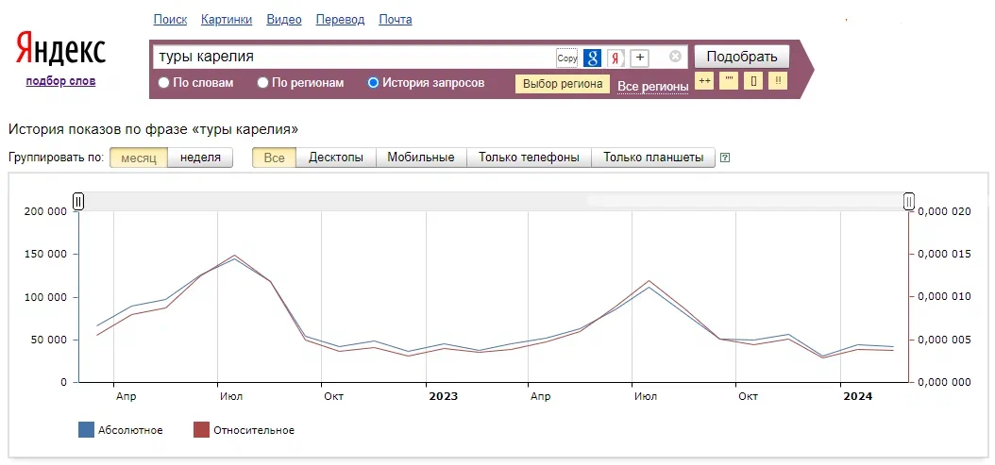Click the Yandex logo
The image size is (995, 465).
pos(60,49)
